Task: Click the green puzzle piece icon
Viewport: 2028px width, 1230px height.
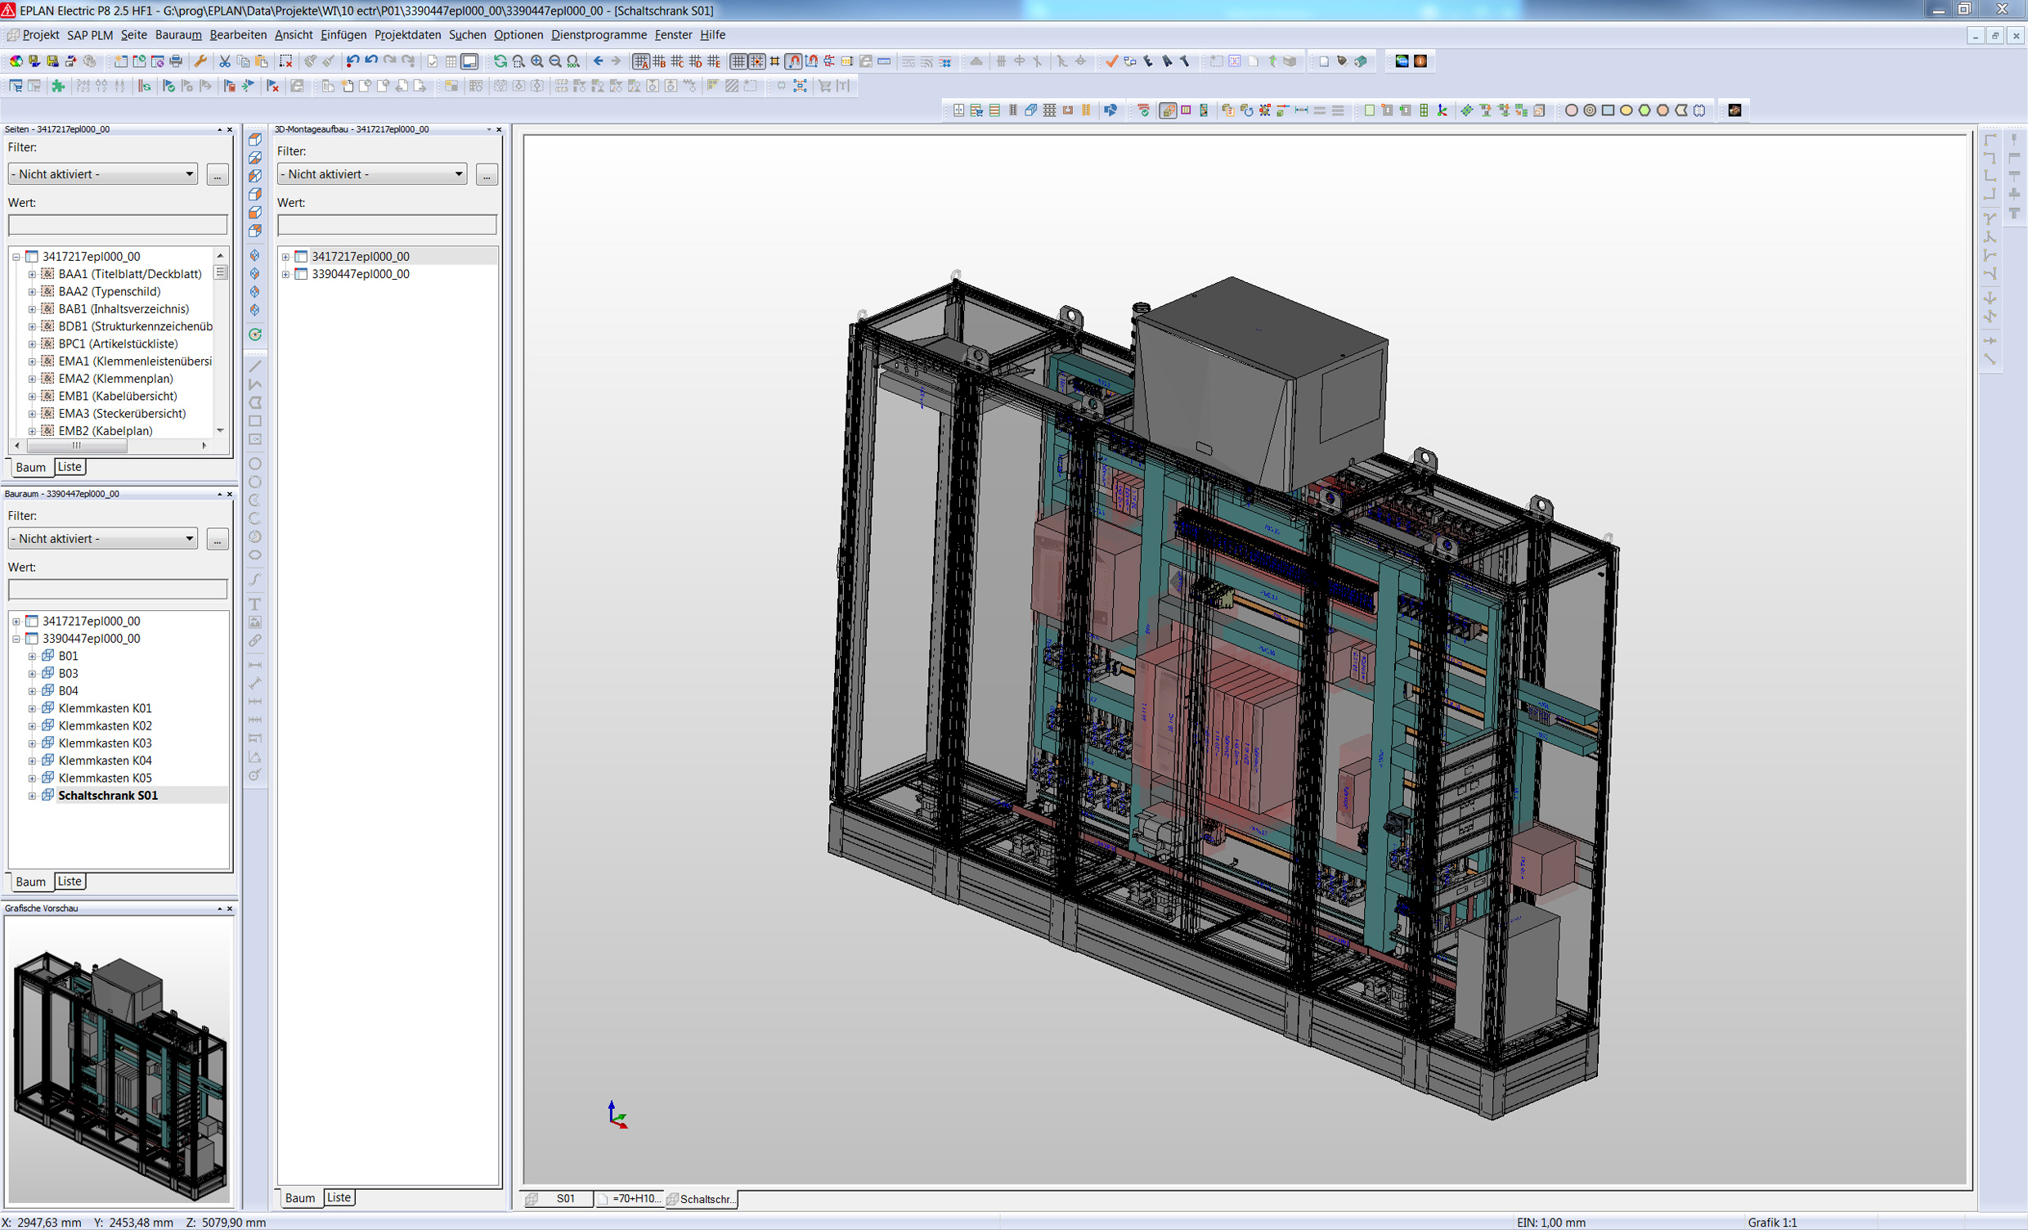Action: [x=57, y=86]
